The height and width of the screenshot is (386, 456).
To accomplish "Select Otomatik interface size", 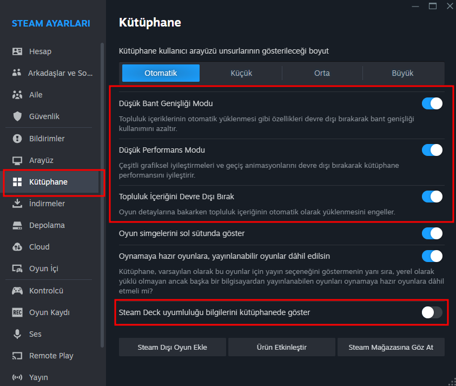I will coord(161,73).
